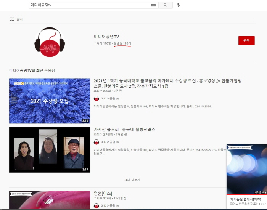Click the 필터 label
The image size is (267, 210).
pos(19,19)
